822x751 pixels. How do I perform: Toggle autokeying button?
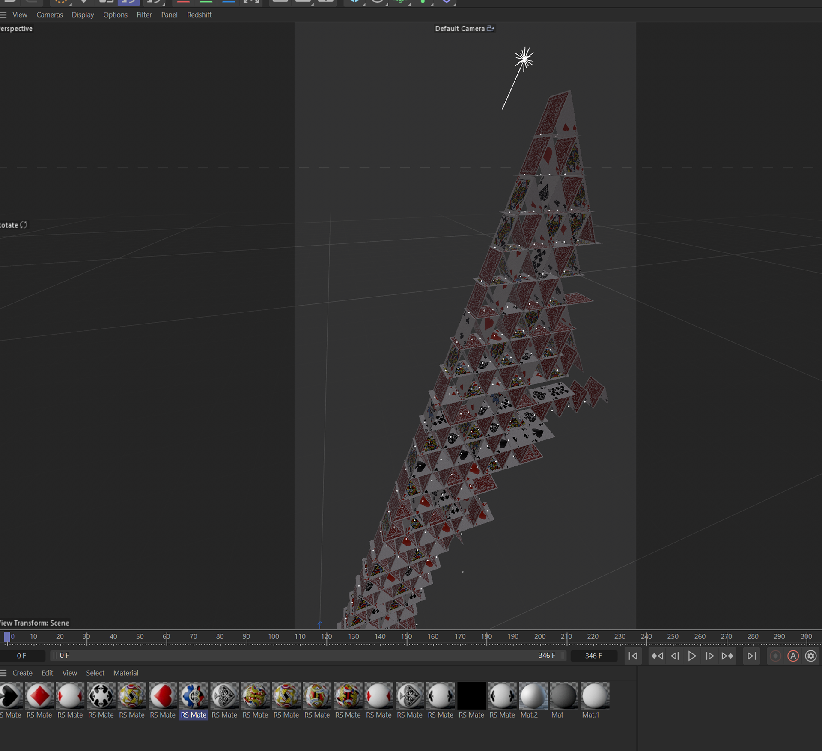[x=793, y=656]
